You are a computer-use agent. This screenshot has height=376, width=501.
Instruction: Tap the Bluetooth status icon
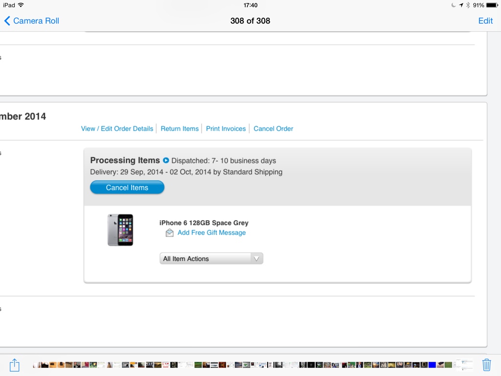[468, 5]
